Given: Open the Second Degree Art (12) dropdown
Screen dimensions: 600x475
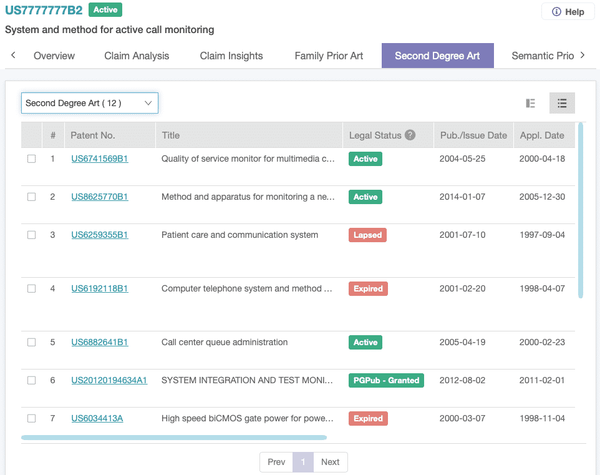Looking at the screenshot, I should [90, 103].
